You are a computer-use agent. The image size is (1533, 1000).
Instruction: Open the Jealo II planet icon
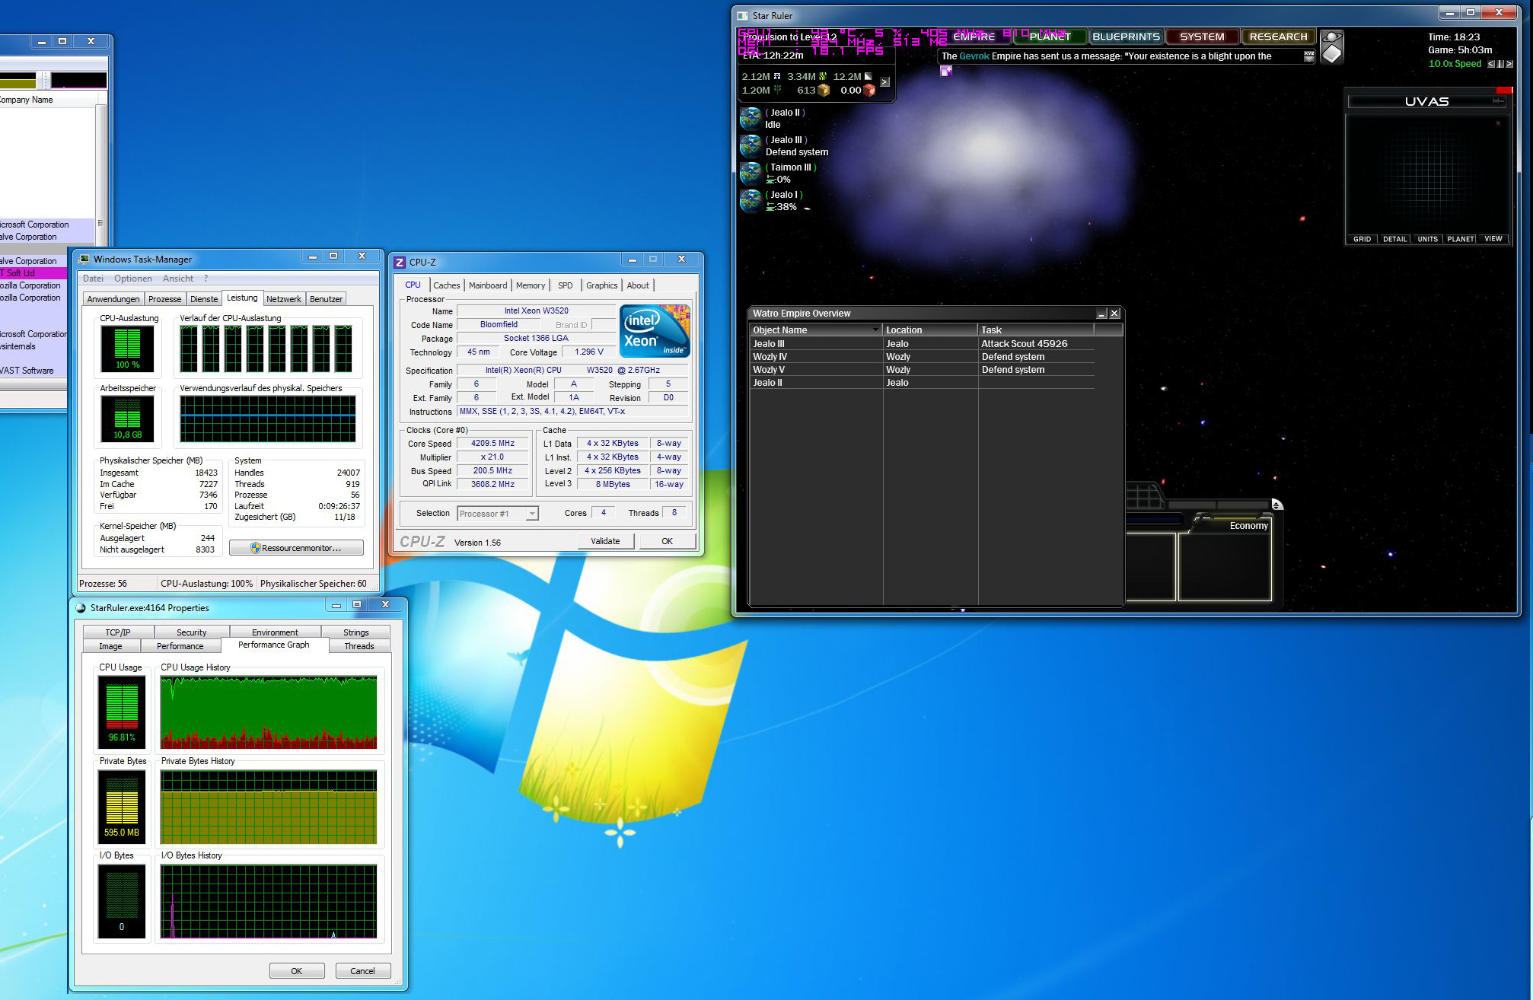tap(751, 118)
